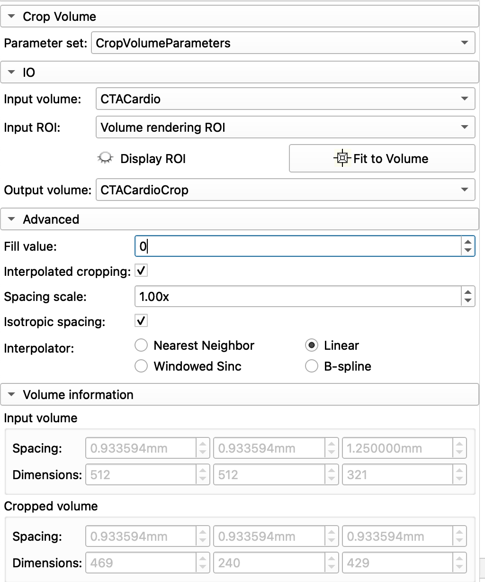
Task: Open the Input volume CTACardio dropdown
Action: pos(285,99)
